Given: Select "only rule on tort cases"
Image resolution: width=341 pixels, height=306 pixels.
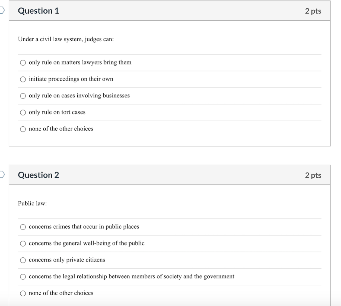Looking at the screenshot, I should (x=23, y=112).
